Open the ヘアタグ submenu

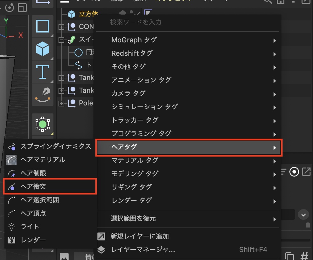[x=189, y=147]
